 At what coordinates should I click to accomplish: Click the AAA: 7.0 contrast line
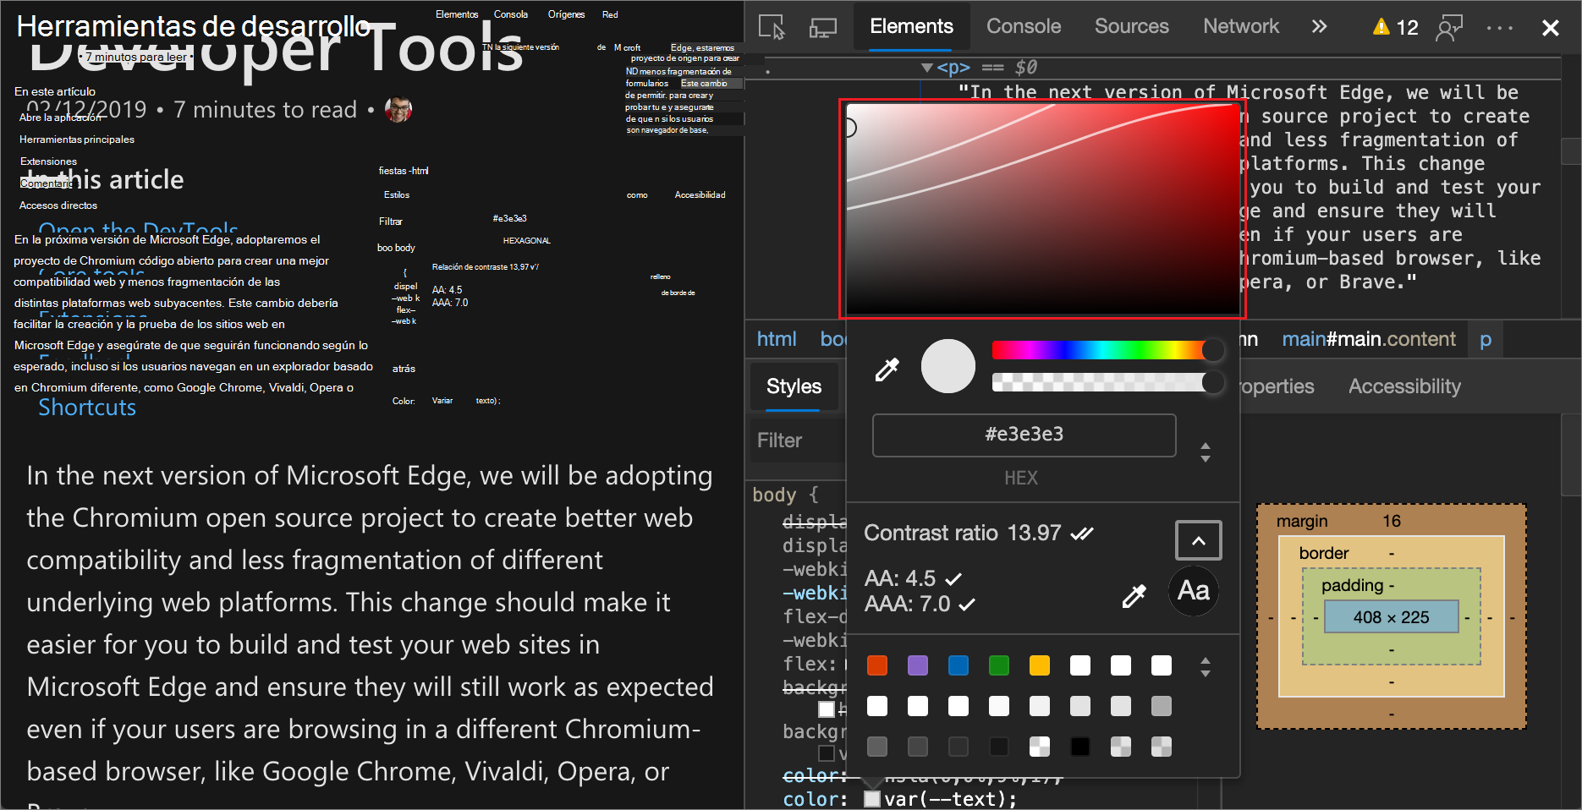tap(907, 604)
